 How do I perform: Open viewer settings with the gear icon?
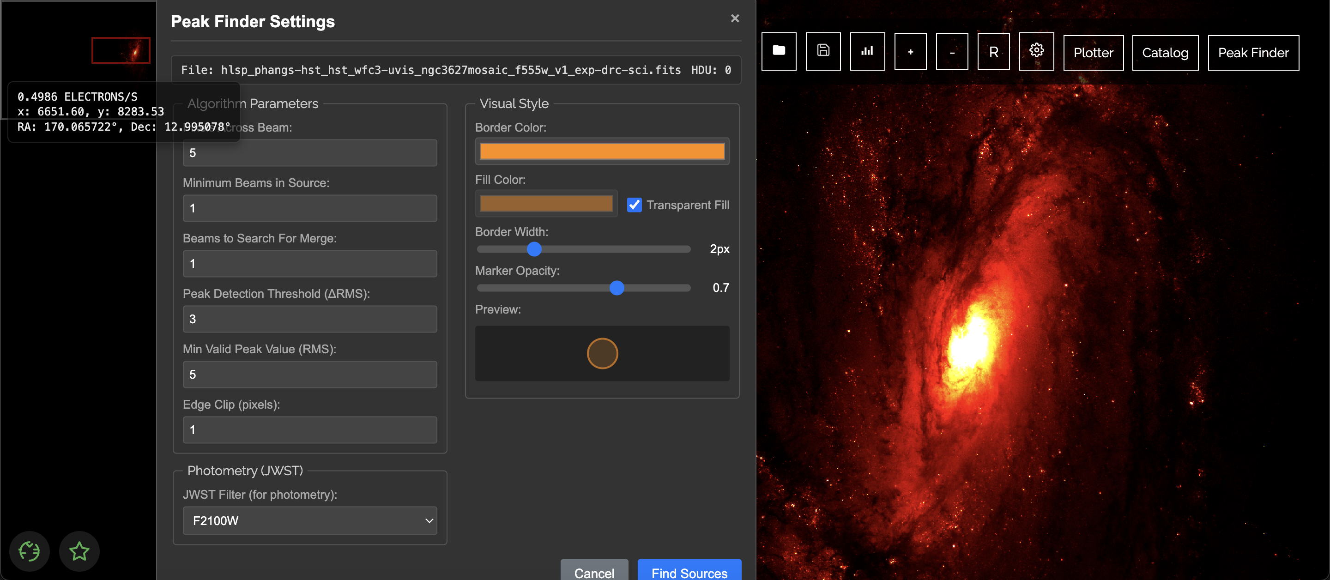[1036, 52]
